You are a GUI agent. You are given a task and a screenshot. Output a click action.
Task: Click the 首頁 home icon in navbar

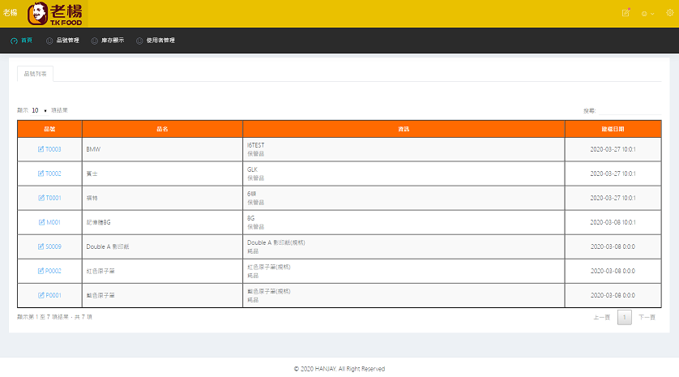tap(14, 41)
